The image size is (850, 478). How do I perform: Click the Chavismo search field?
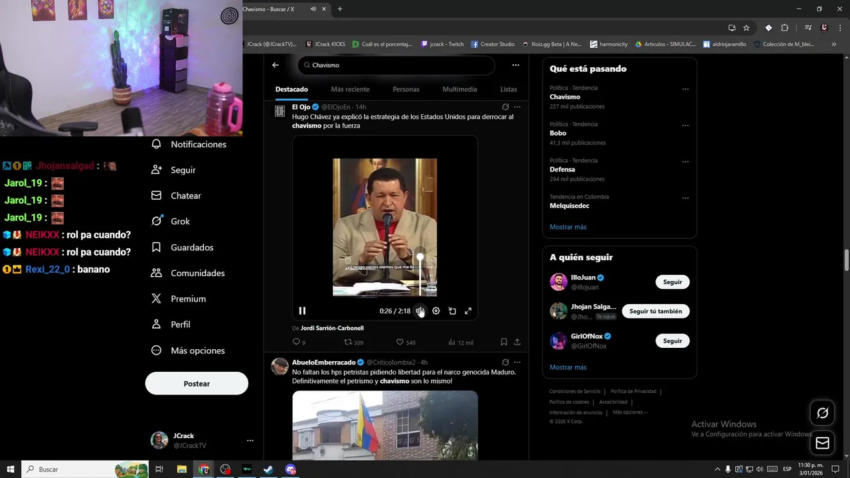[x=396, y=65]
